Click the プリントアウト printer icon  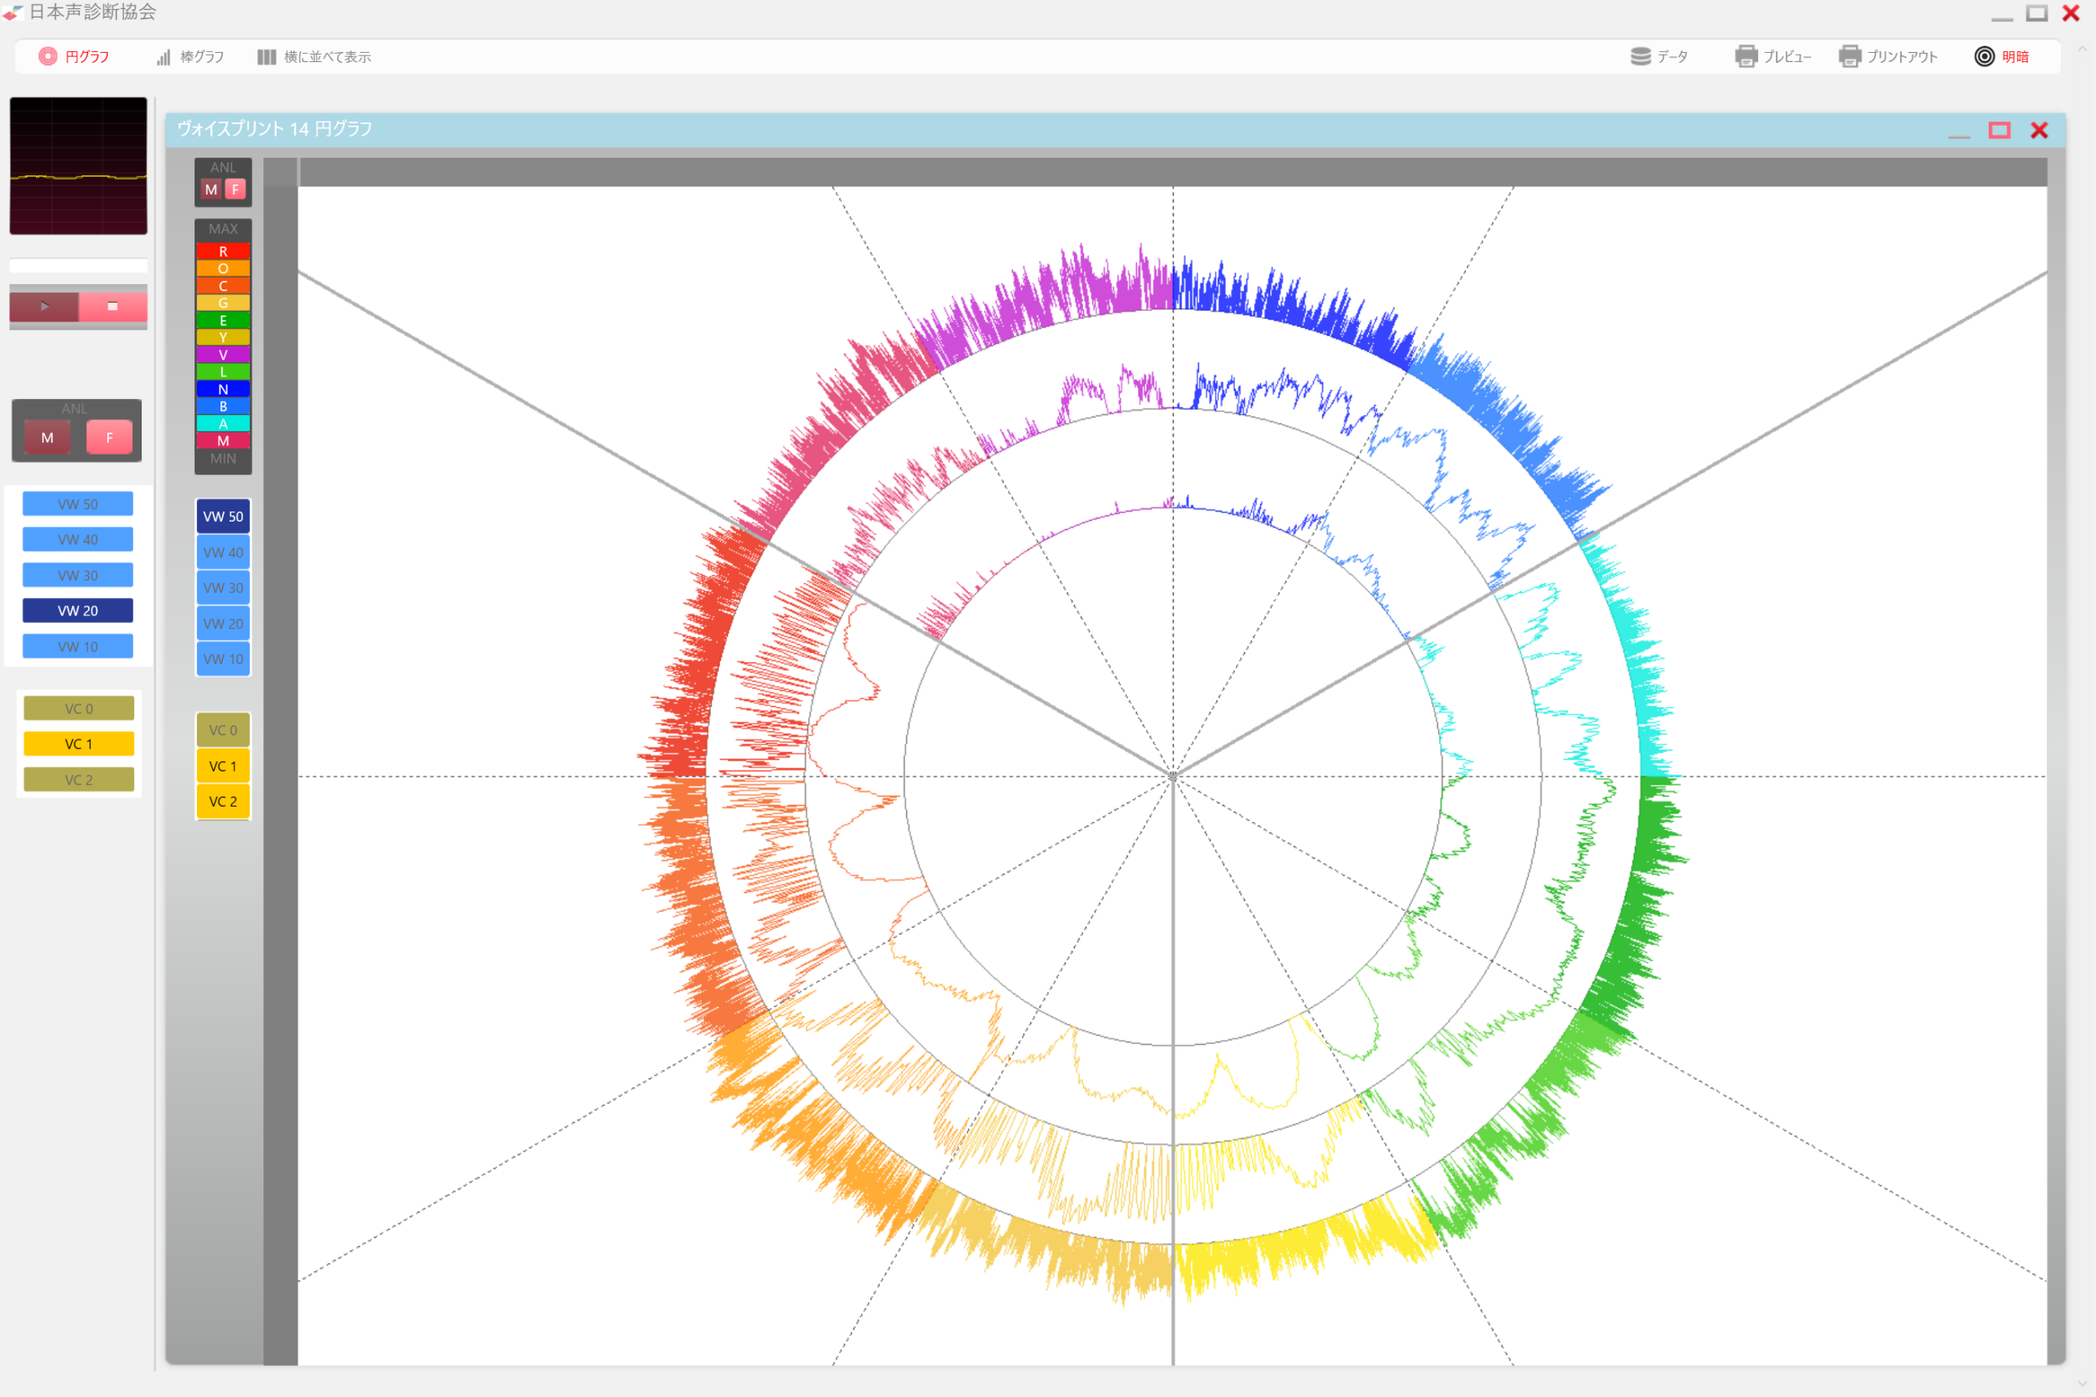(1850, 56)
